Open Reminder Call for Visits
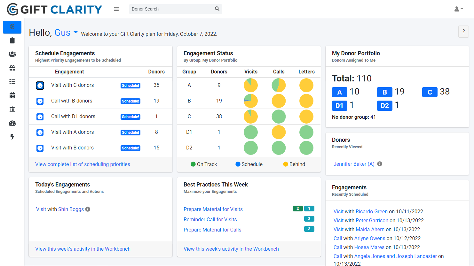The image size is (474, 266). pos(210,219)
